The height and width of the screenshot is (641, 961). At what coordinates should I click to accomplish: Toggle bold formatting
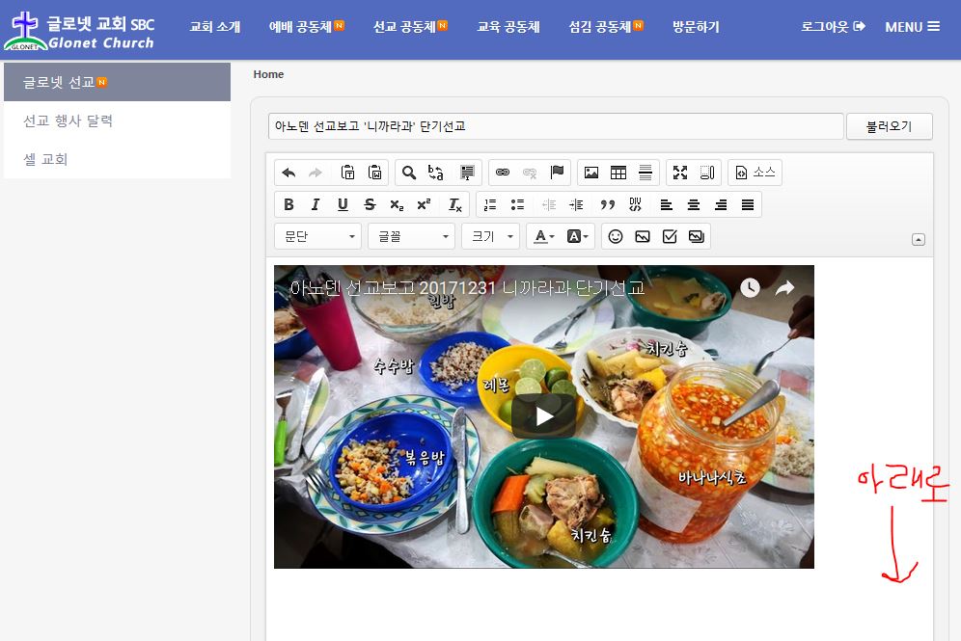point(288,204)
